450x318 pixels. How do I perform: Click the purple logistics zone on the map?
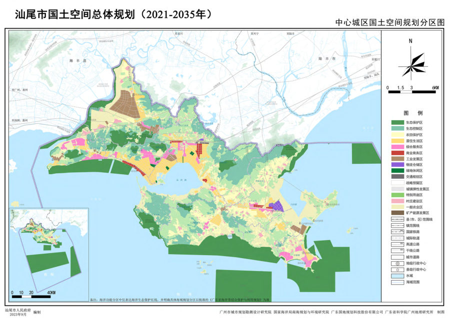[x=276, y=206]
